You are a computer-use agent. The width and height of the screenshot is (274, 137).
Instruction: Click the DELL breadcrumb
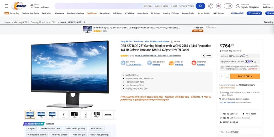(54, 22)
